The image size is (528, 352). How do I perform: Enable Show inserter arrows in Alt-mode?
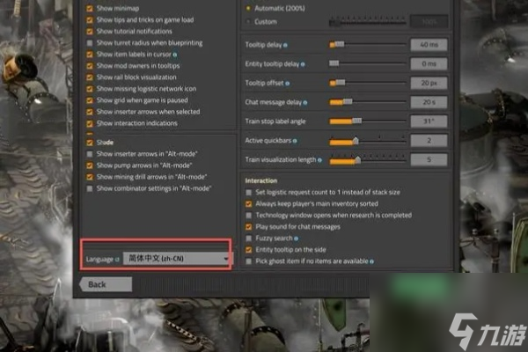90,154
